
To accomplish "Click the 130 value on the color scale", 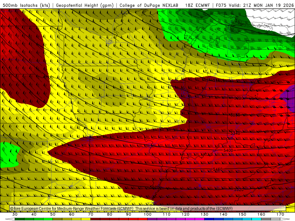I will pyautogui.click(x=205, y=214).
